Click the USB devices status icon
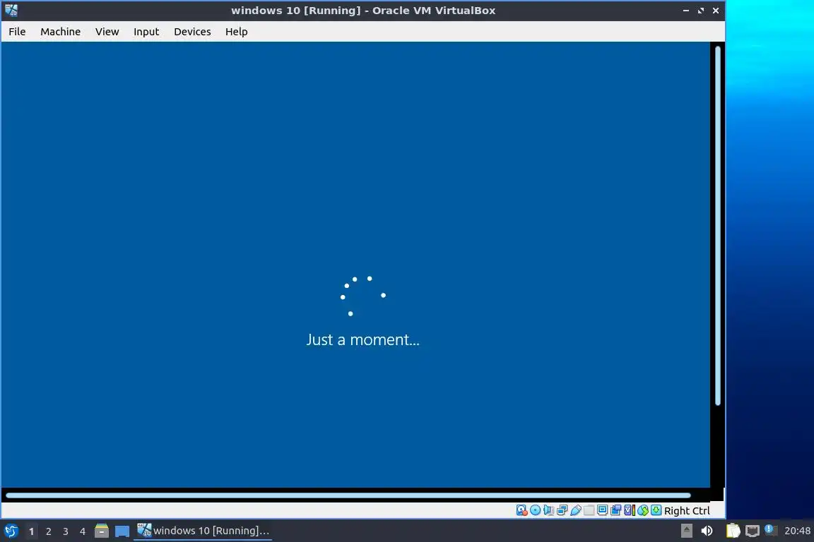 [576, 510]
